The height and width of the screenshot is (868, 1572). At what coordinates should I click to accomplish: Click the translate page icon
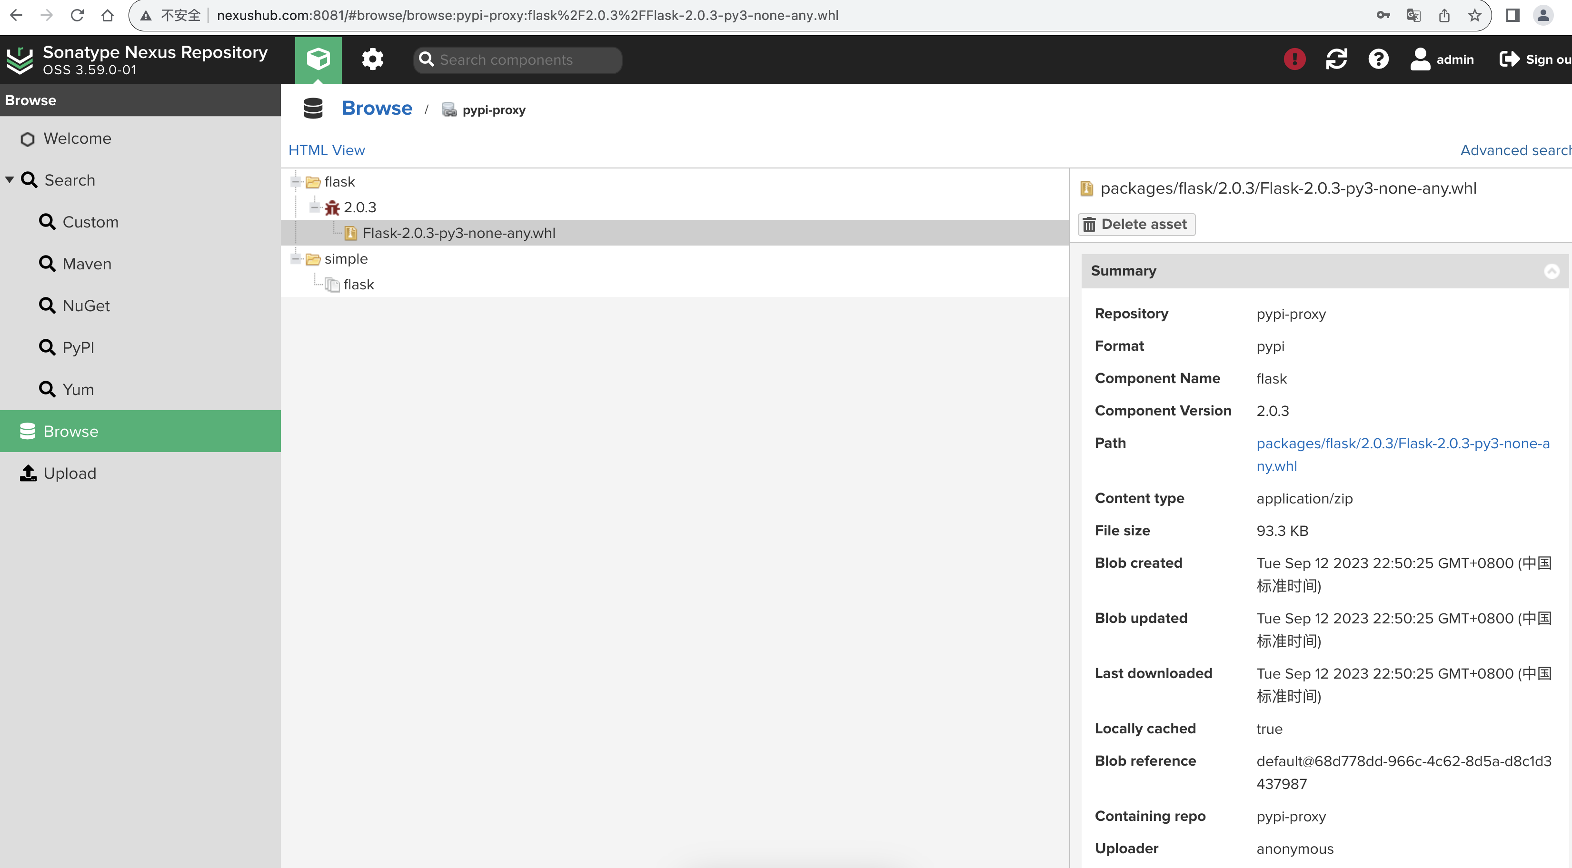(1413, 15)
